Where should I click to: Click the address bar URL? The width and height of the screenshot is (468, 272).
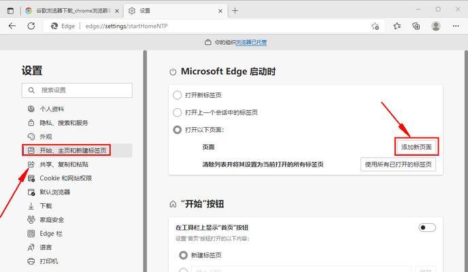[127, 27]
